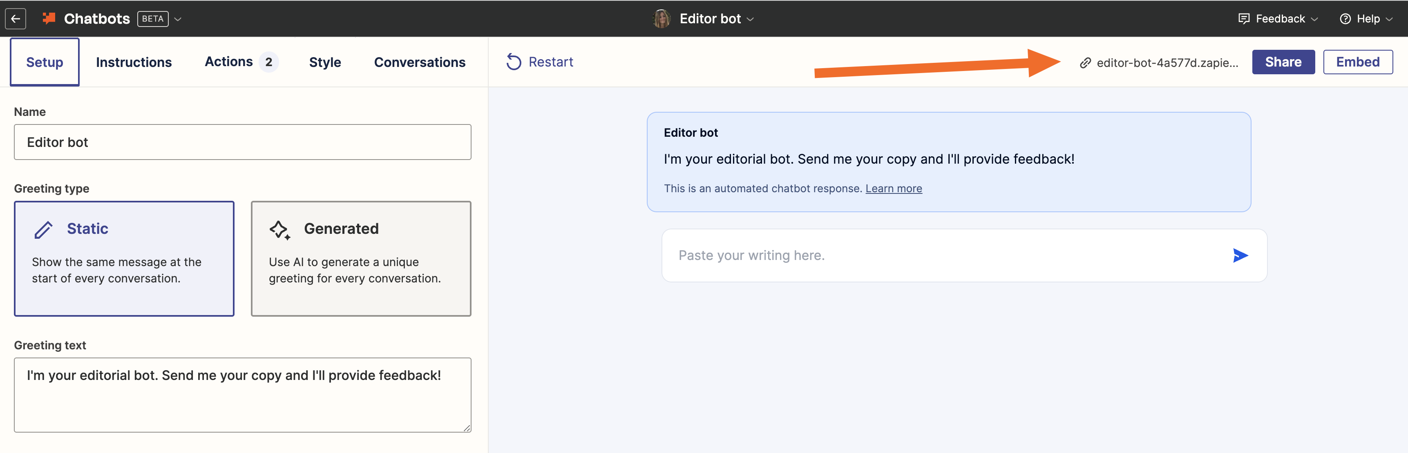Click the orange Zapier Chatbots logo
The width and height of the screenshot is (1408, 453).
(49, 18)
